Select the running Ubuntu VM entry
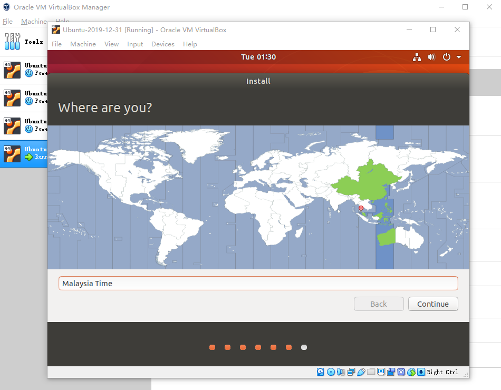This screenshot has height=390, width=501. (24, 154)
